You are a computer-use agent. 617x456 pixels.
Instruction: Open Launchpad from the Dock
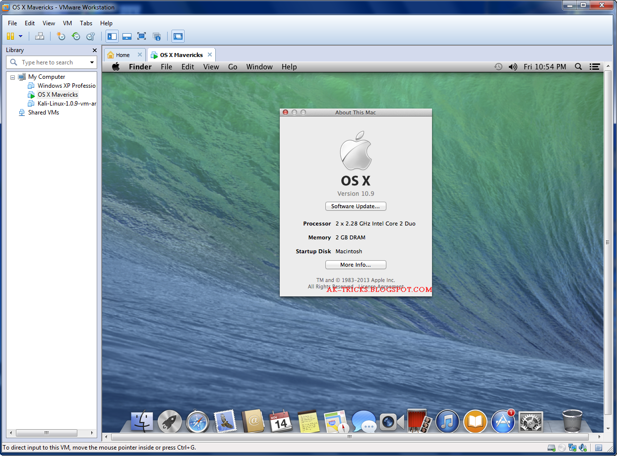(x=170, y=421)
